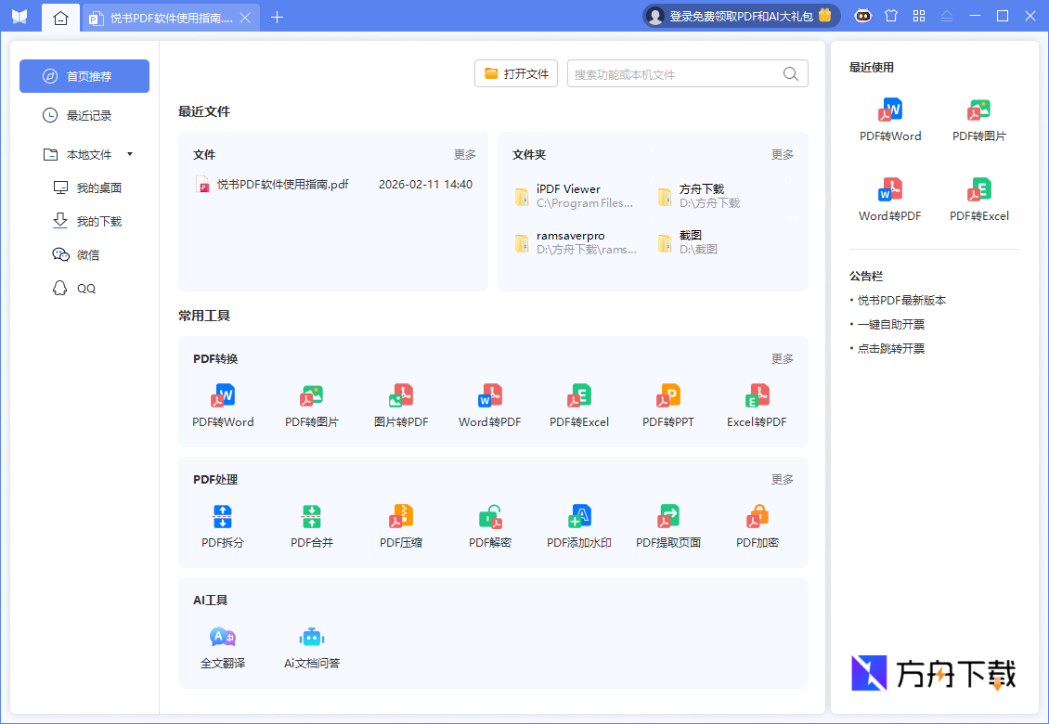Launch the PDF添加水印 watermark tool
1049x724 pixels.
point(578,526)
